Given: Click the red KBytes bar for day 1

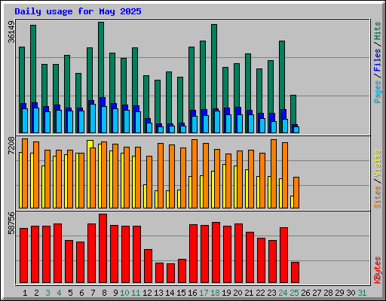Looking at the screenshot, I should tap(24, 256).
